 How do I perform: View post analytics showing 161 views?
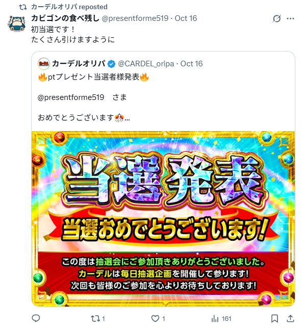point(221,319)
